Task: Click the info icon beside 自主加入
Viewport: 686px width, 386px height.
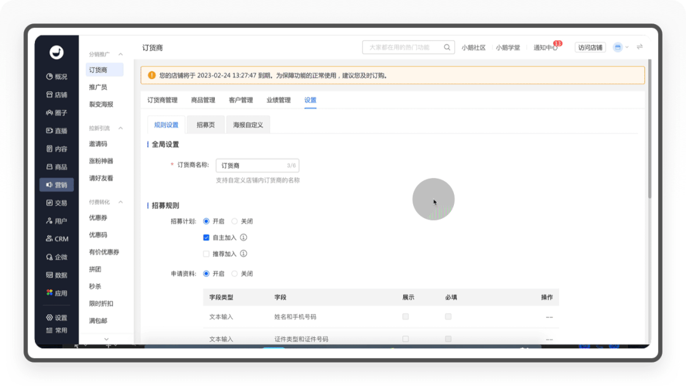Action: [x=244, y=237]
